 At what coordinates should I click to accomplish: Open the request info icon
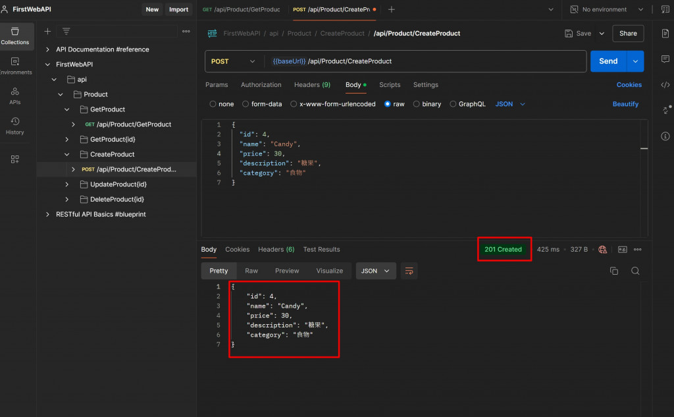(x=665, y=136)
